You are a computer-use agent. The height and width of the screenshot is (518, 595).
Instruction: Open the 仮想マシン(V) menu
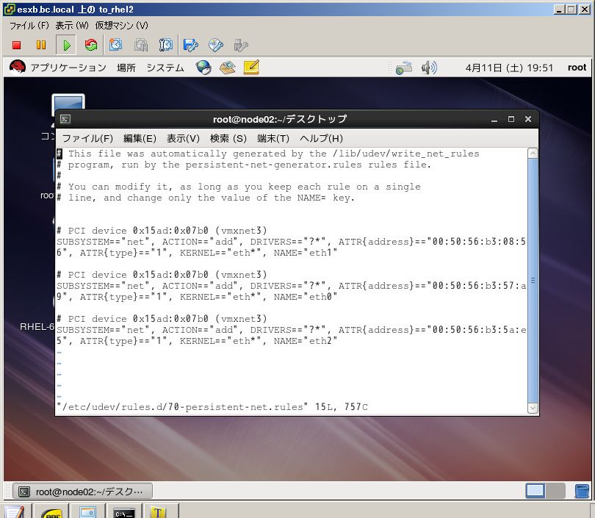point(121,26)
